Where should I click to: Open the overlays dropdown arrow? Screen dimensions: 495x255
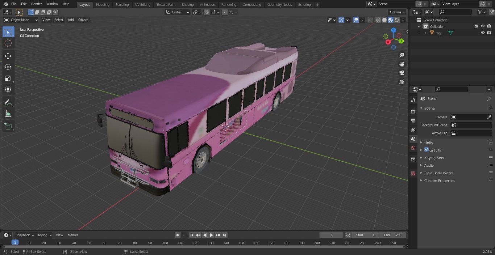pyautogui.click(x=362, y=20)
